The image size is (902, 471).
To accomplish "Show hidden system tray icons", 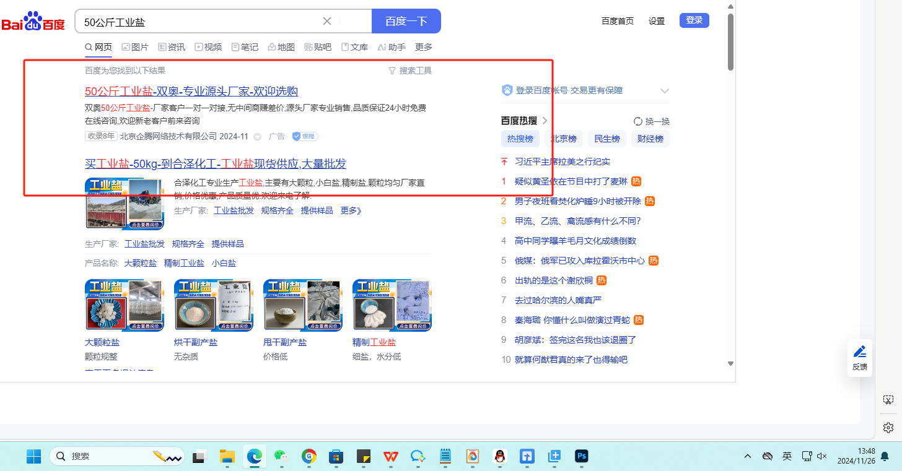I will click(748, 456).
